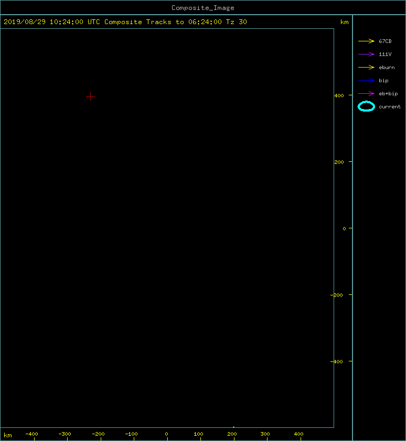Click the -400 tick label on the vertical axis
Image resolution: width=406 pixels, height=441 pixels.
(336, 361)
